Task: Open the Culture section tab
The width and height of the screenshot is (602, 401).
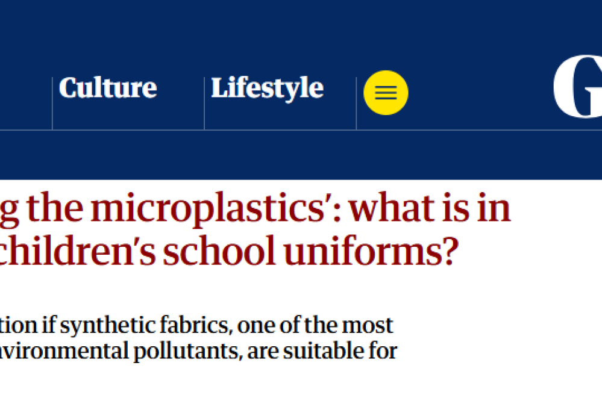Action: (x=108, y=89)
